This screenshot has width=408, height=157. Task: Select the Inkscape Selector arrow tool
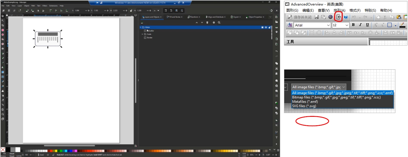click(x=3, y=16)
